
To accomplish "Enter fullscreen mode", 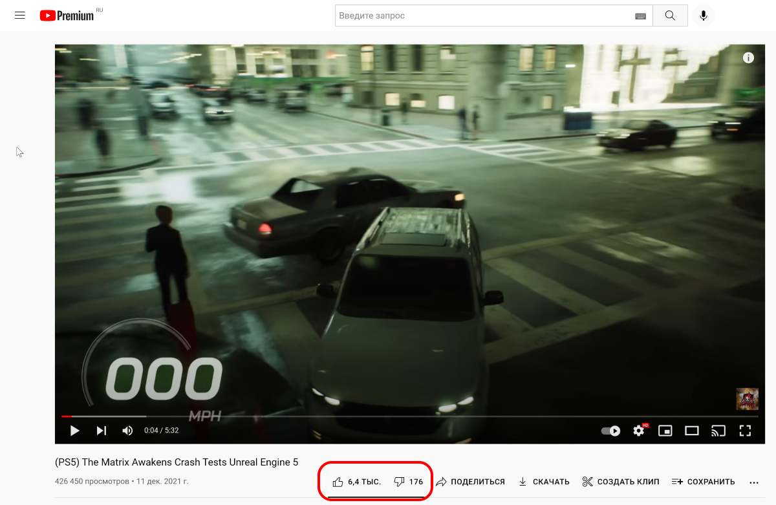I will pos(745,431).
